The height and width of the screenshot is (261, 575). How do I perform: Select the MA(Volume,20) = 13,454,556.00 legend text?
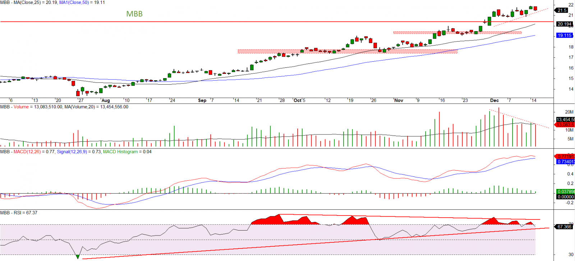(96, 107)
